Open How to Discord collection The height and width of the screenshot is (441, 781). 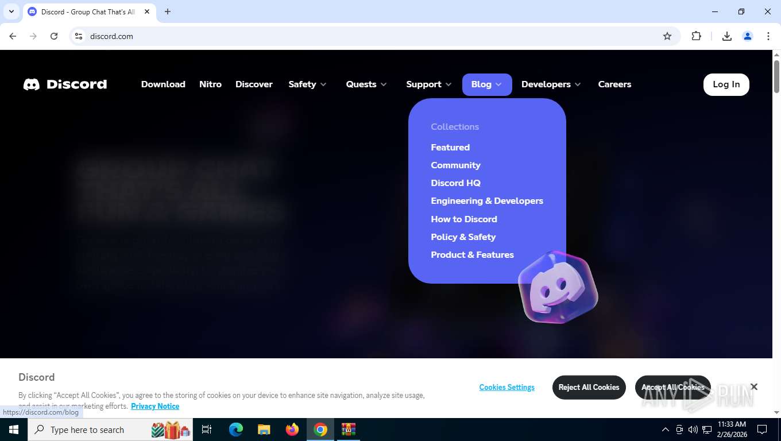pyautogui.click(x=464, y=219)
